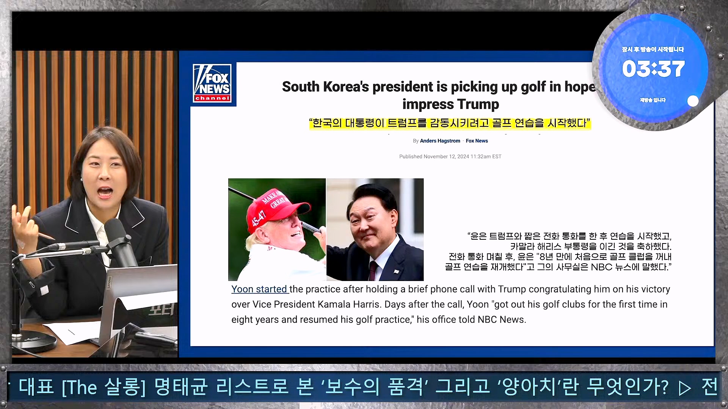Click the '재방송 입니다' label

click(x=653, y=100)
